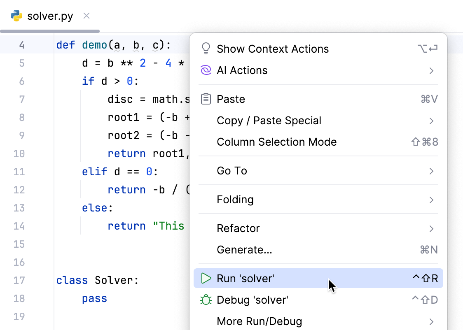
Task: Open the More Run/Debug submenu
Action: (431, 321)
